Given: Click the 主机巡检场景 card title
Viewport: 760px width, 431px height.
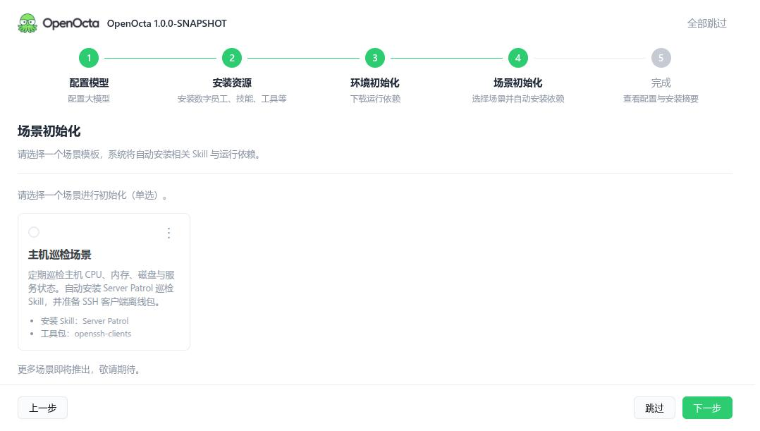Looking at the screenshot, I should (60, 255).
